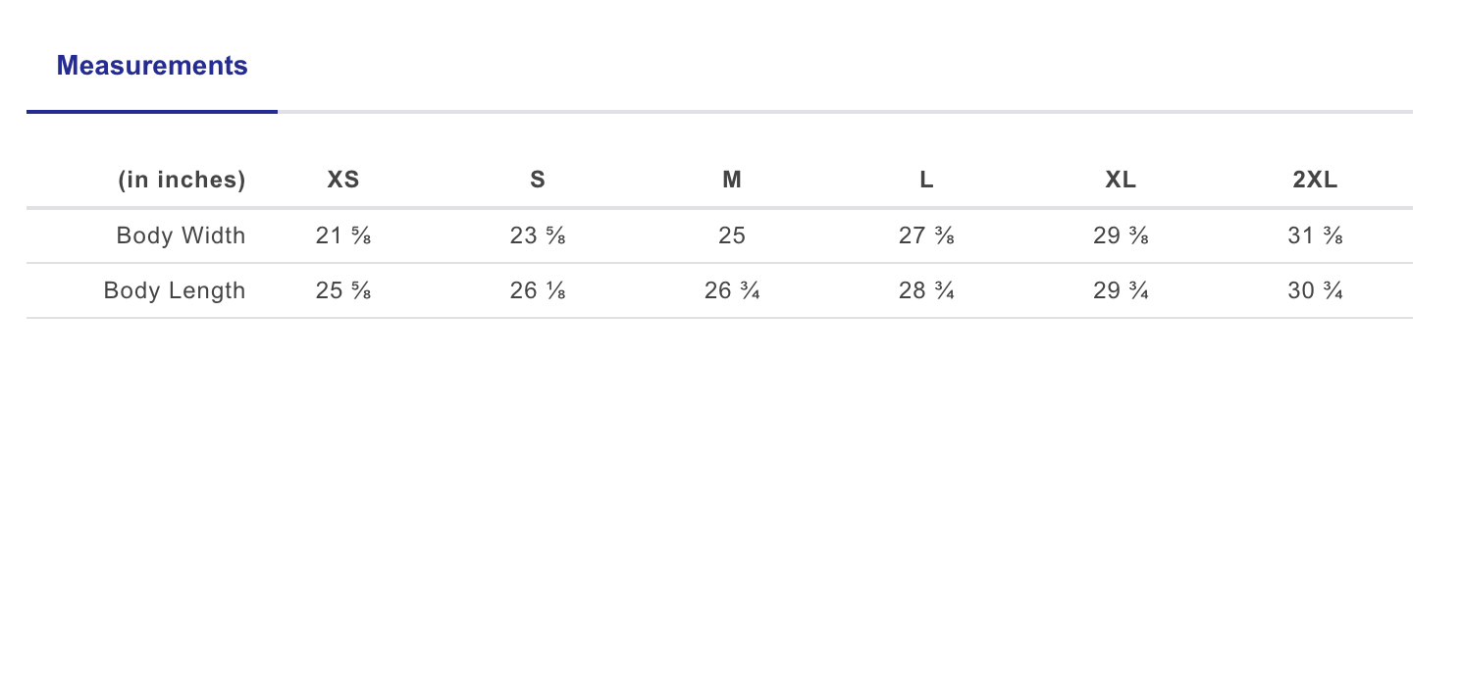This screenshot has height=677, width=1462.
Task: Click the Body Length row label
Action: click(175, 290)
